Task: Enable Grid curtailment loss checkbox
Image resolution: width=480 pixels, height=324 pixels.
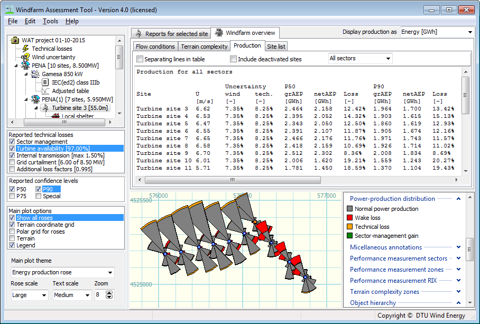Action: point(12,162)
